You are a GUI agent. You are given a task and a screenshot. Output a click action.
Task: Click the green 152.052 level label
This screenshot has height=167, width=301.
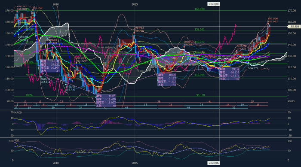point(200,29)
